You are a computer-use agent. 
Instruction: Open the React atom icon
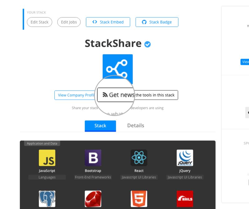pos(139,157)
